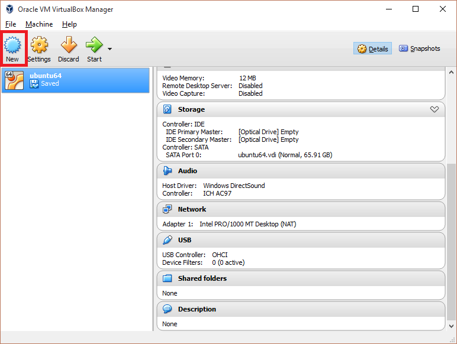Image resolution: width=457 pixels, height=344 pixels.
Task: Open the Machine menu
Action: (39, 24)
